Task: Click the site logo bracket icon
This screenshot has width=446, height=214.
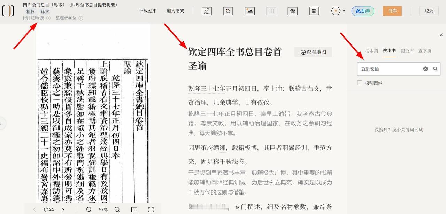Action: [8, 11]
